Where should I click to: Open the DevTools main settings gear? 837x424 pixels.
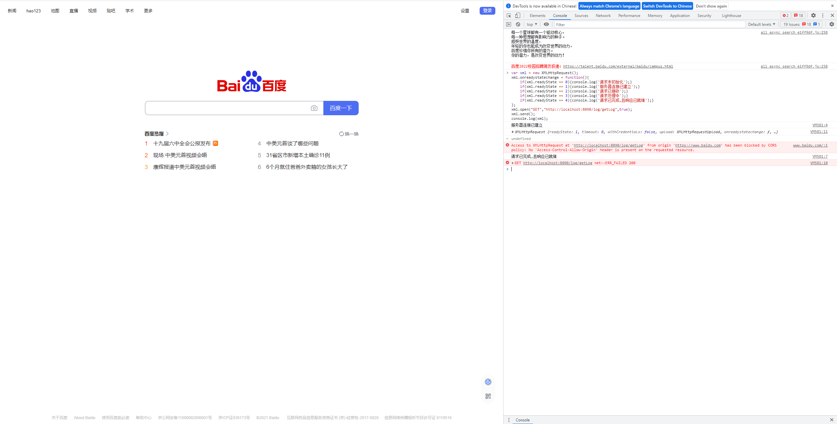point(813,15)
